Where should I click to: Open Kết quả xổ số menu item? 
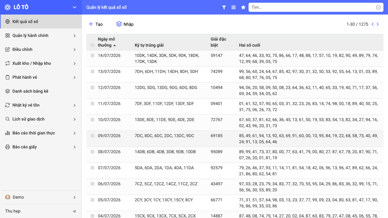click(x=41, y=22)
